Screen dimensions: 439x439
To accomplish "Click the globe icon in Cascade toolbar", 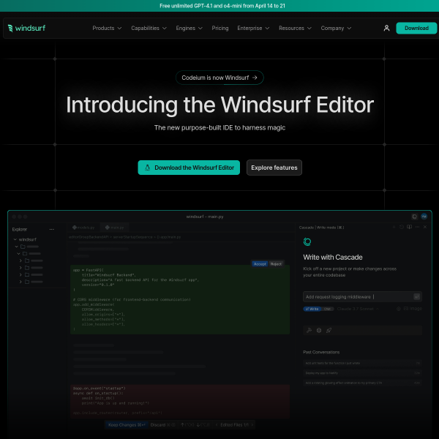I will (x=319, y=331).
